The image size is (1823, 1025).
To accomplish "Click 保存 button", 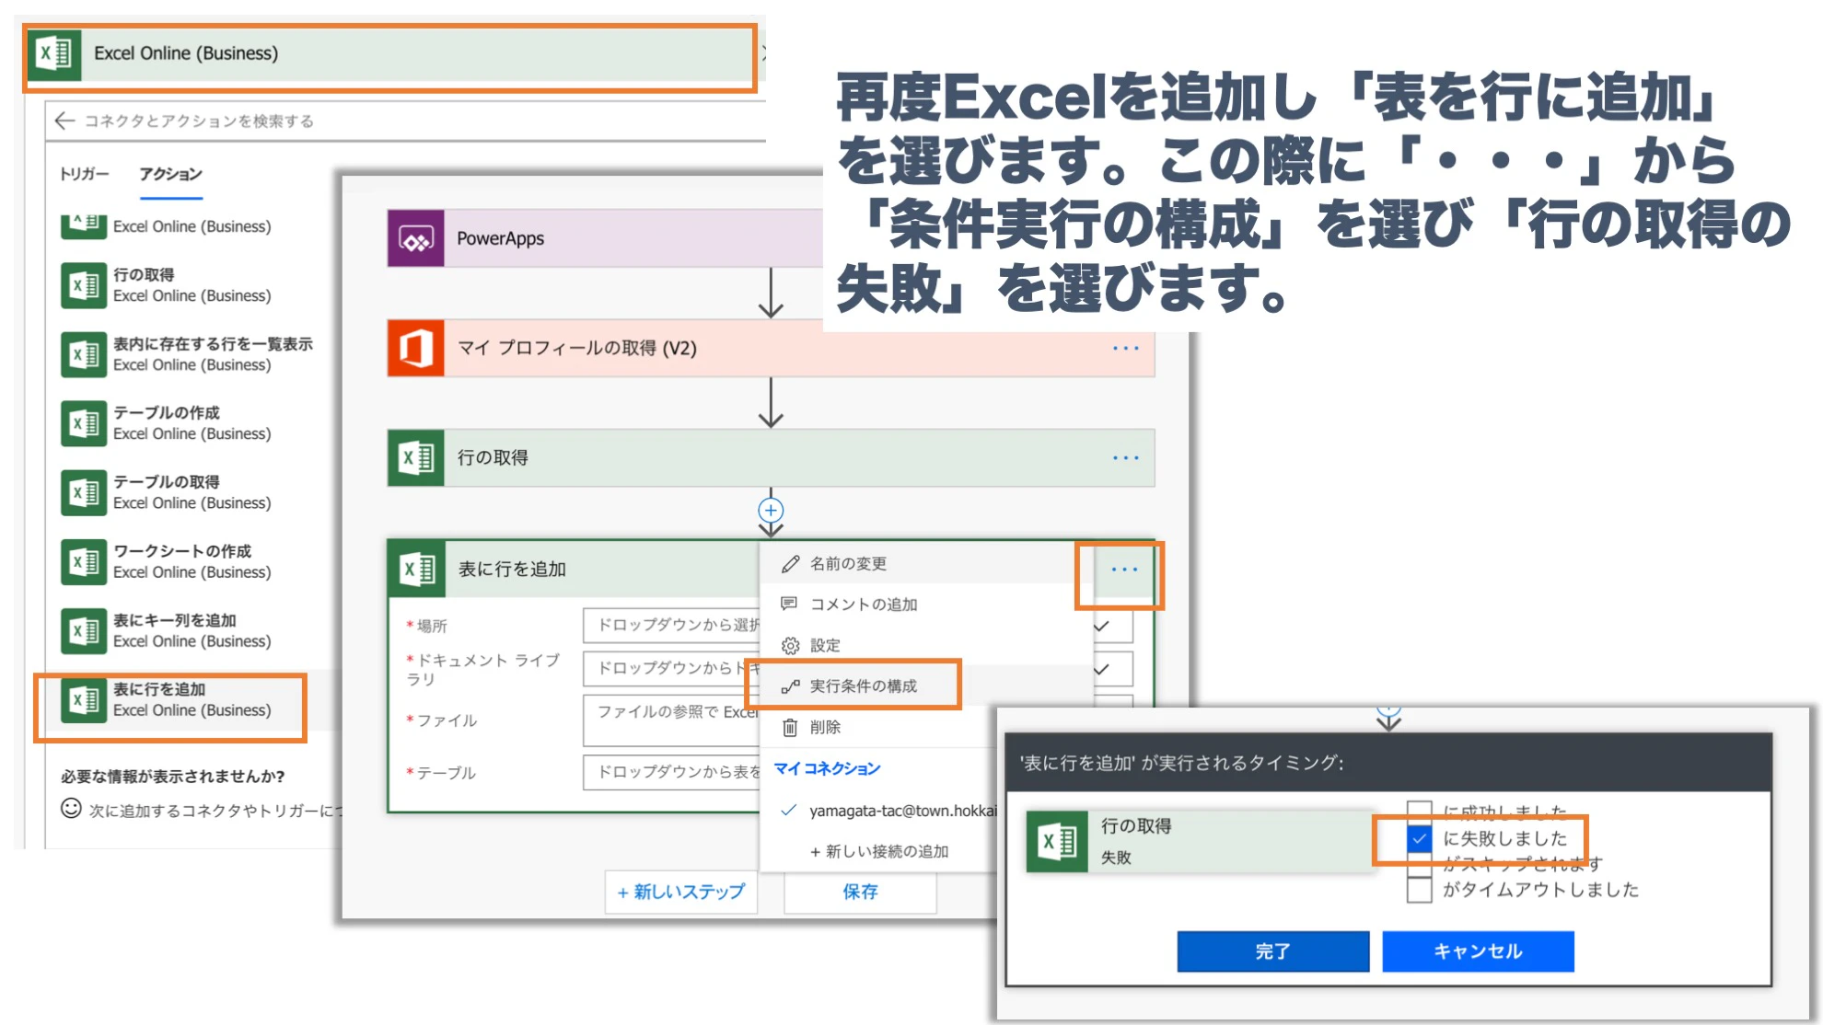I will [x=860, y=892].
